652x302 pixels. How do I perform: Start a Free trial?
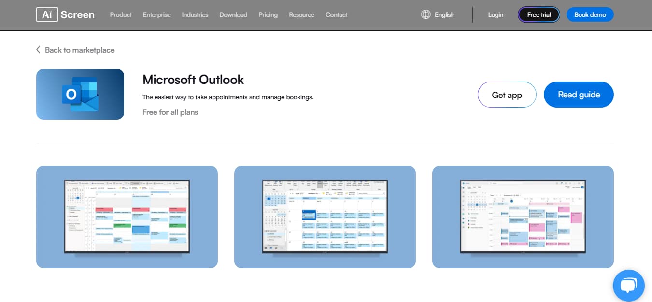[x=539, y=14]
